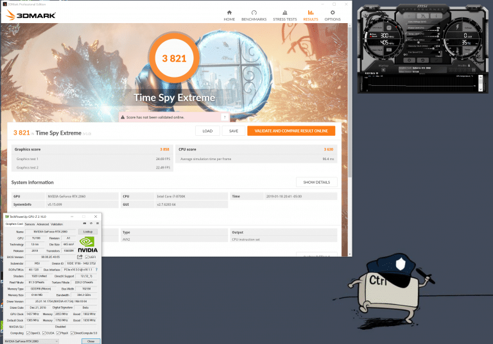
Task: Toggle the PhysX checkbox in GPU-Z
Action: (x=58, y=333)
